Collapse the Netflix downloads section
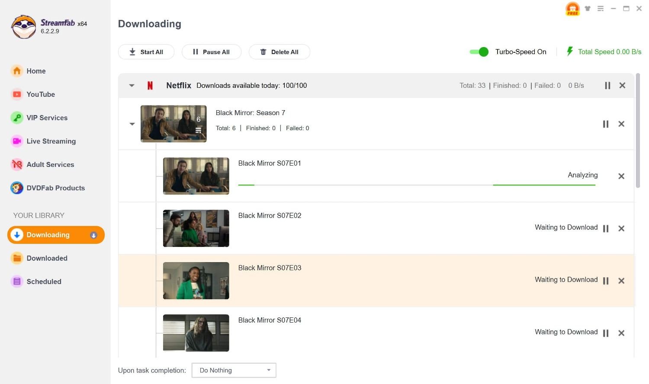Screen dimensions: 649x384 point(132,86)
